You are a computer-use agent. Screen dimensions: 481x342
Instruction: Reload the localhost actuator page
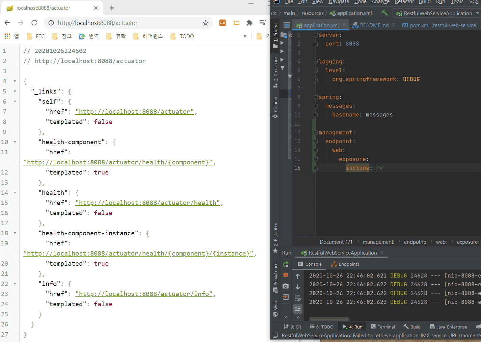pyautogui.click(x=34, y=23)
